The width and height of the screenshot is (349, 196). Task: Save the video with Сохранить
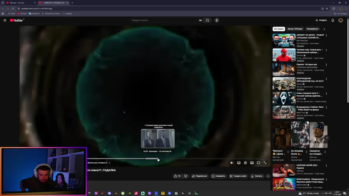218,176
